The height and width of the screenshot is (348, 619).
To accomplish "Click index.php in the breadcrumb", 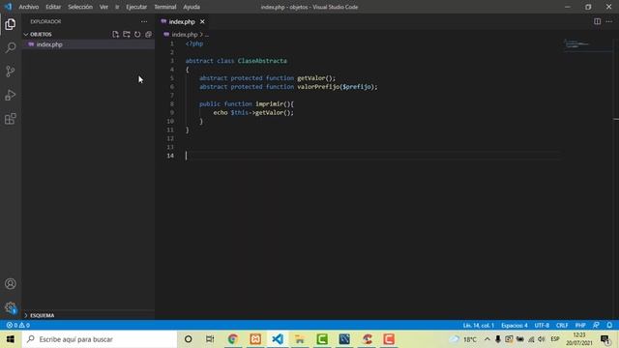I will (185, 35).
